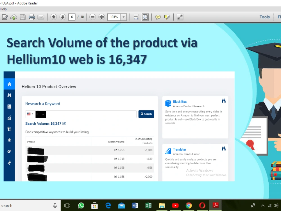Click the >2,000 competing products value
This screenshot has width=281, height=211.
[148, 177]
